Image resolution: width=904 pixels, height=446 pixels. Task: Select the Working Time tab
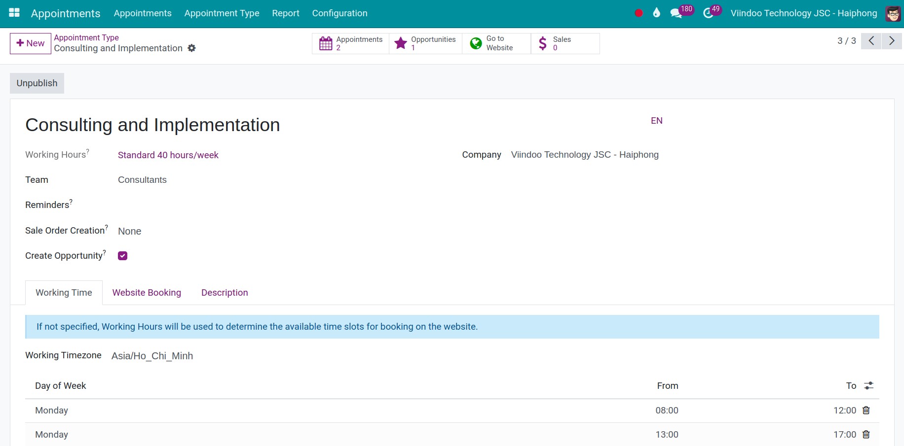point(64,293)
